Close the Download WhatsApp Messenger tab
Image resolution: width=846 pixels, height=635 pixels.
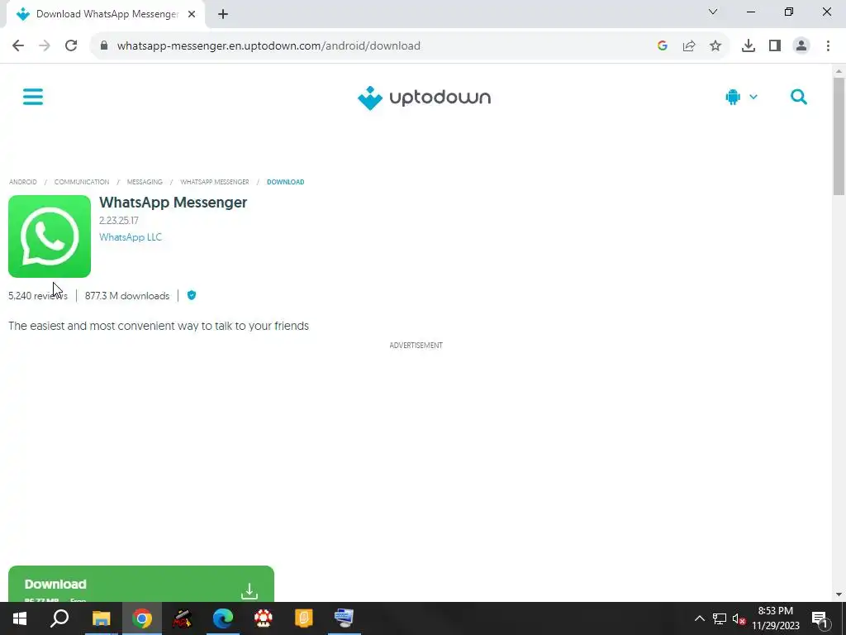click(x=192, y=15)
